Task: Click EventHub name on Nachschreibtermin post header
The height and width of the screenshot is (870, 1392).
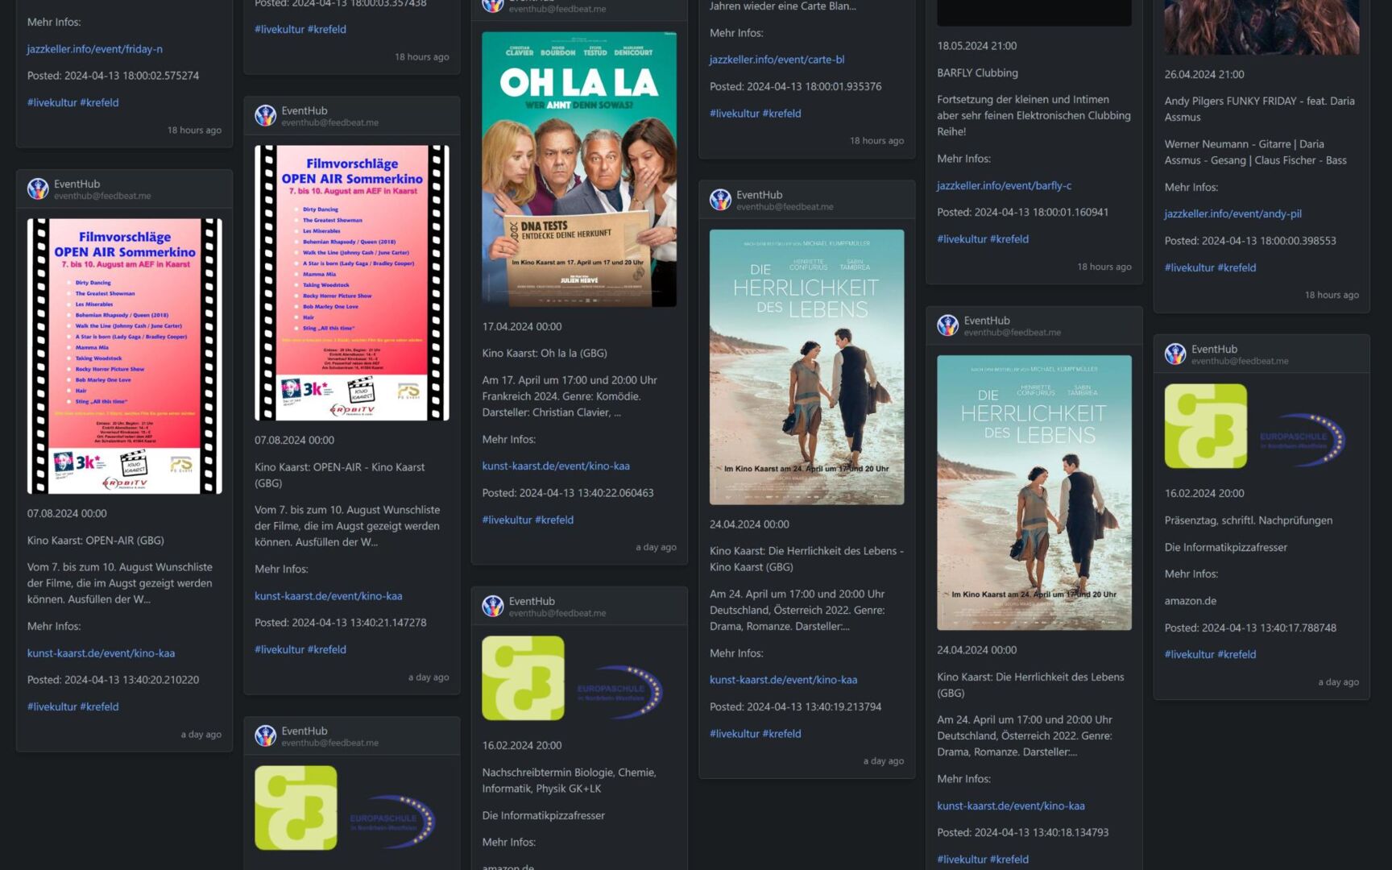Action: click(x=532, y=601)
